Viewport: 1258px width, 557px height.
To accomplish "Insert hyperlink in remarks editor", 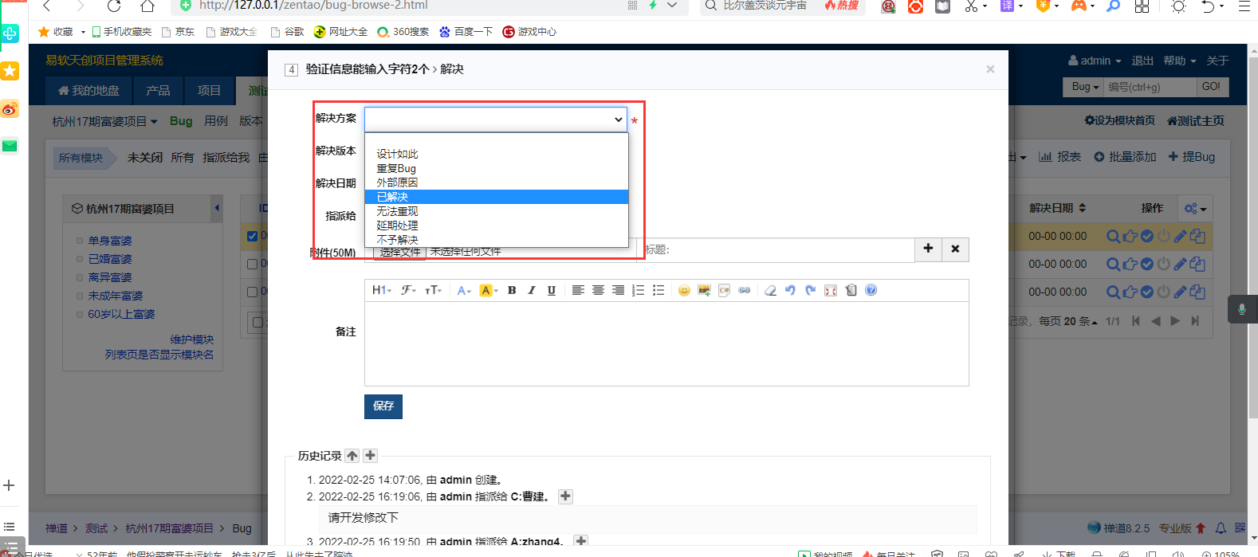I will [744, 290].
